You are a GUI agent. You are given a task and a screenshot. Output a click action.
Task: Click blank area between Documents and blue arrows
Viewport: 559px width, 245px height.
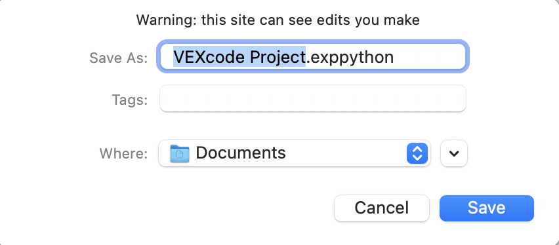coord(346,153)
